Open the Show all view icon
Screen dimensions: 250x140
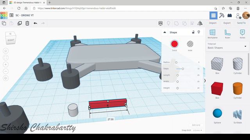click(161, 23)
